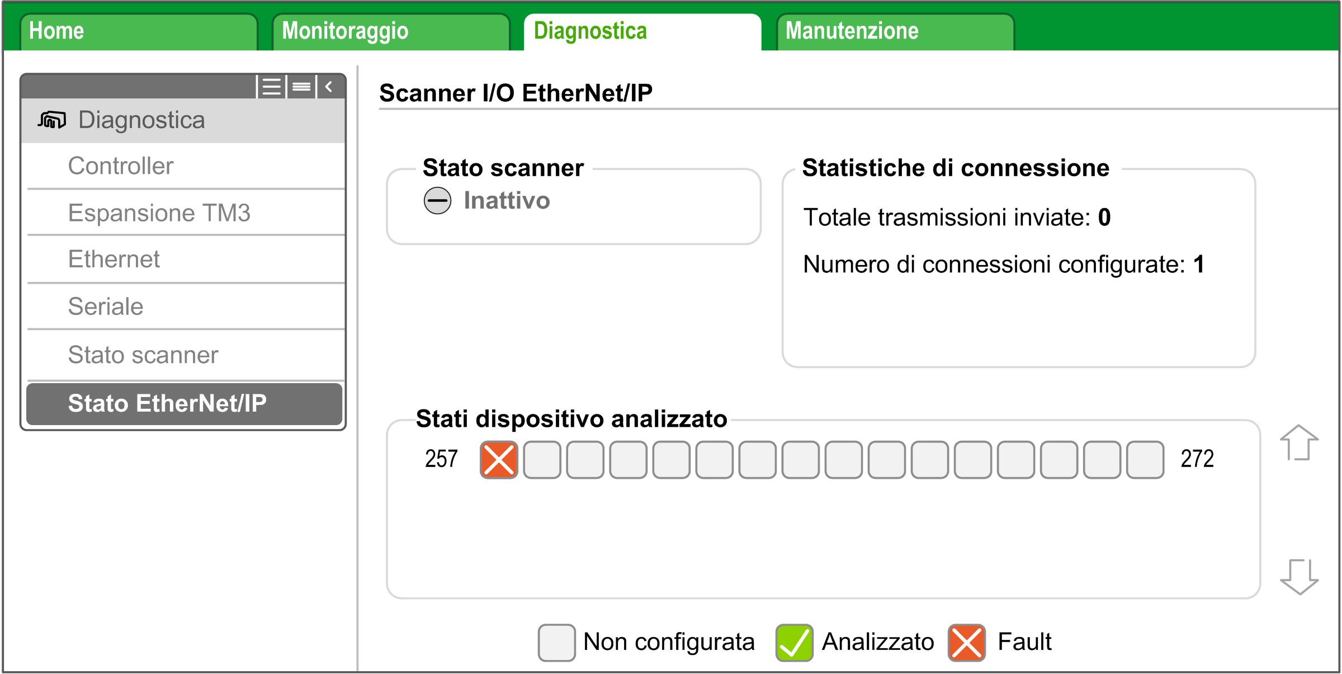Click the Diagnostica controller icon in sidebar
1342x674 pixels.
(x=52, y=120)
